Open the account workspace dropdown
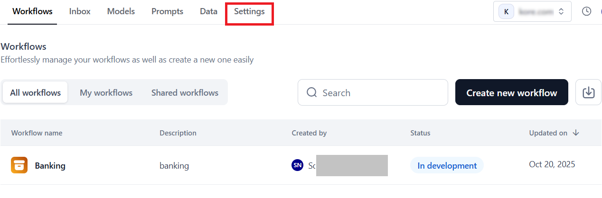Screen dimensions: 602x198 (x=532, y=11)
